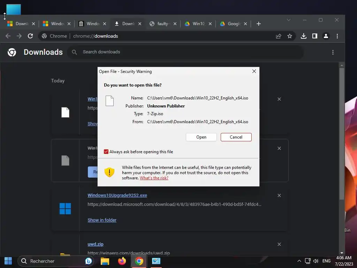This screenshot has height=268, width=357.
Task: Open the Chrome three-dot menu
Action: click(337, 36)
